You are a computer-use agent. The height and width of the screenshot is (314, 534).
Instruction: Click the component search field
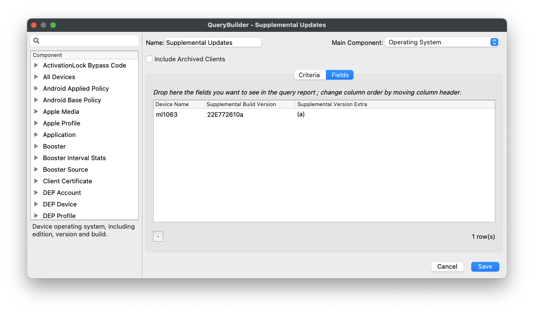click(x=84, y=41)
